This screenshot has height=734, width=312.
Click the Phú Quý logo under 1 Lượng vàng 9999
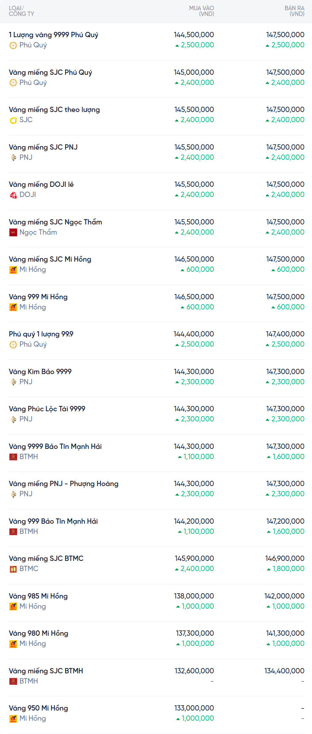pos(13,45)
